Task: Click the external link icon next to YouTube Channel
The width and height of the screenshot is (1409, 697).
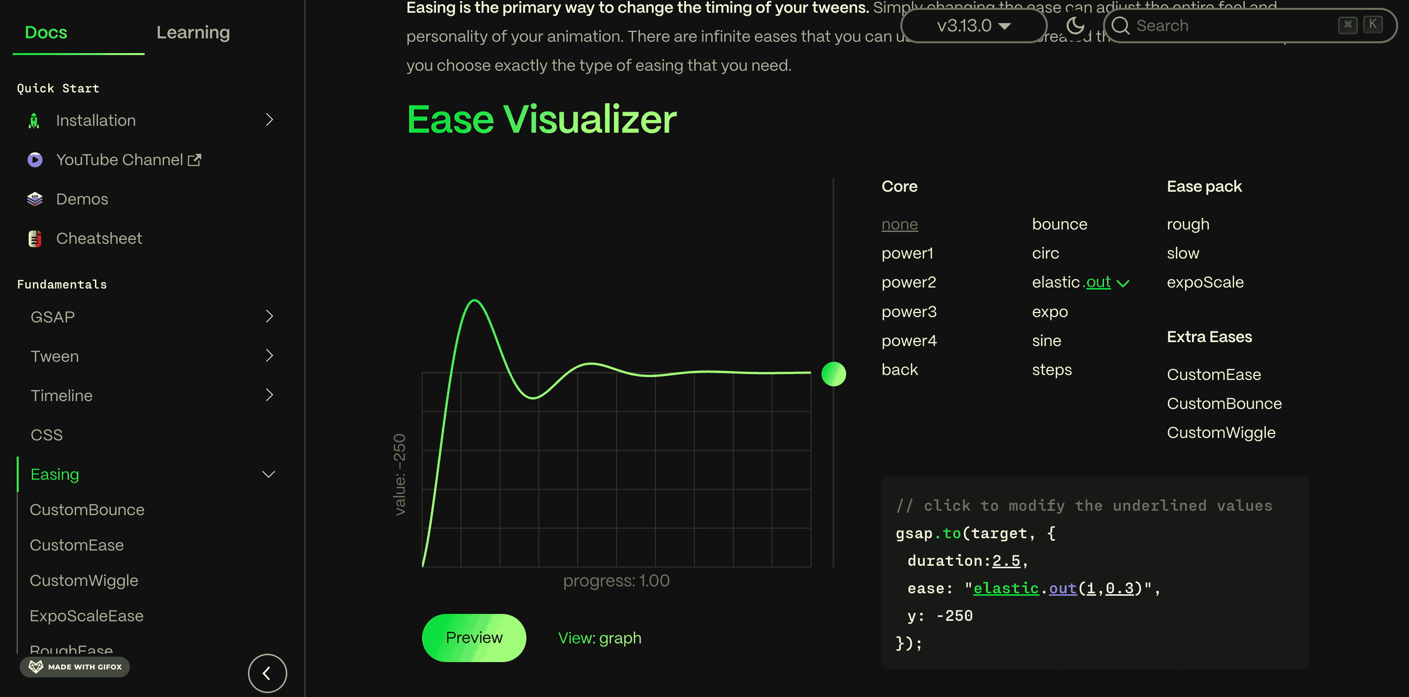Action: (194, 160)
